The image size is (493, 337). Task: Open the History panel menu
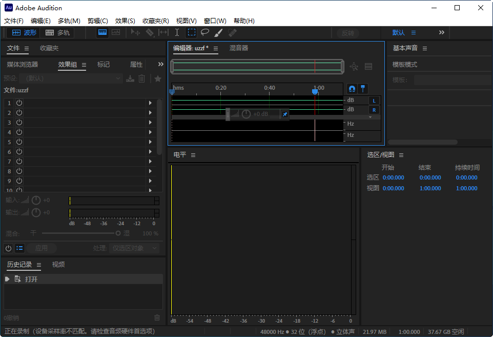pos(39,265)
